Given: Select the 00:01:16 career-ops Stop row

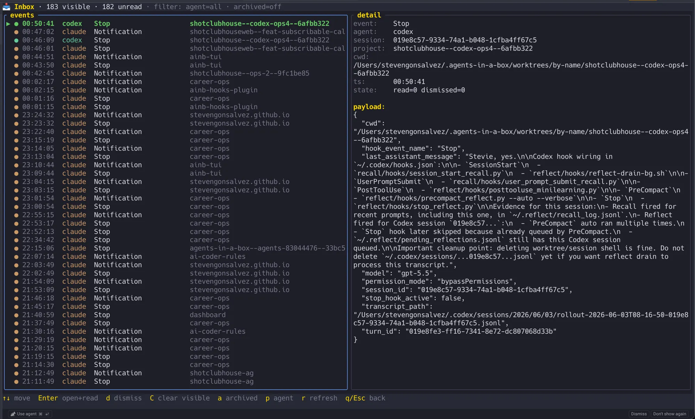Looking at the screenshot, I should [176, 99].
